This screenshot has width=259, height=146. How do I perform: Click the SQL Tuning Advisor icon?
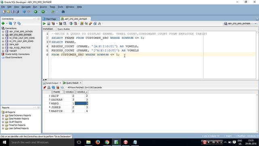65,24
